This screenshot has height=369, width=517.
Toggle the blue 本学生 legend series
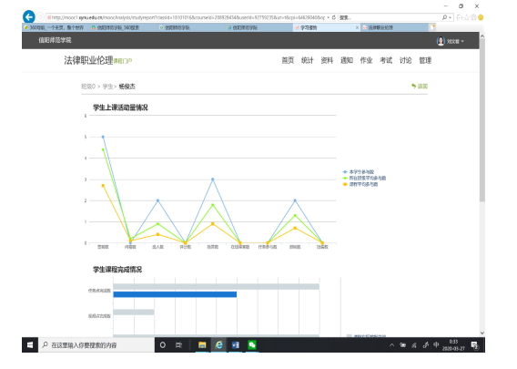359,172
